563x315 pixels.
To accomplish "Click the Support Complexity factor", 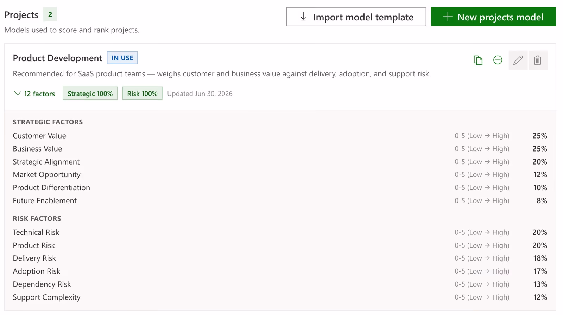I will coord(46,297).
